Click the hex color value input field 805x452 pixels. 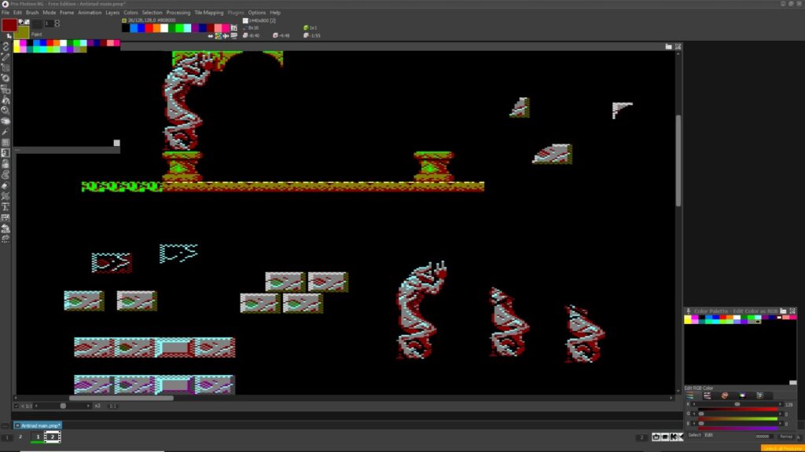763,436
